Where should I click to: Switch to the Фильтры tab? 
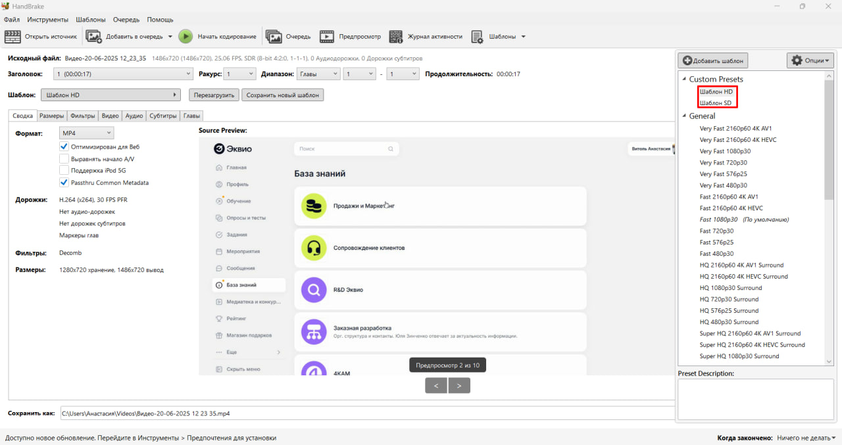pos(83,116)
